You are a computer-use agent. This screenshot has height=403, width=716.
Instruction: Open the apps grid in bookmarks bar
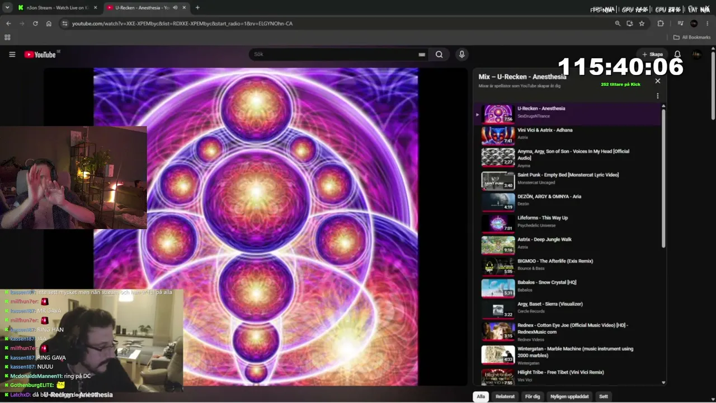click(7, 38)
